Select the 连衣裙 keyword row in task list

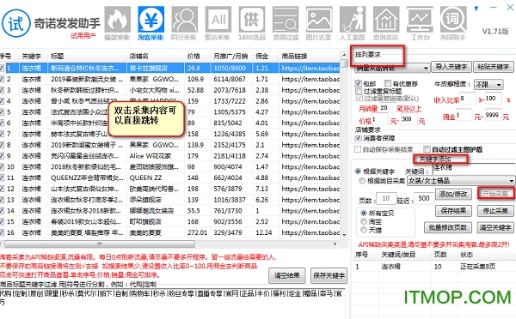(433, 267)
